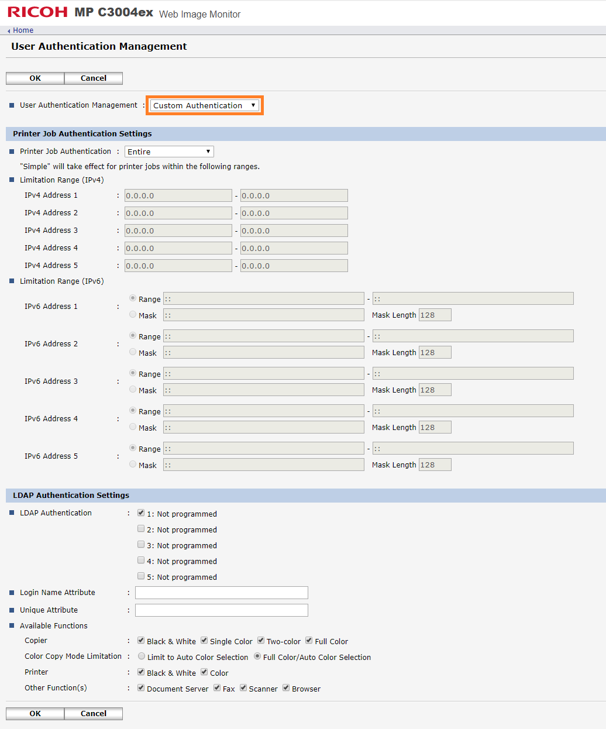606x729 pixels.
Task: Click the Mask Length field for IPv6 Address 1
Action: [x=435, y=314]
